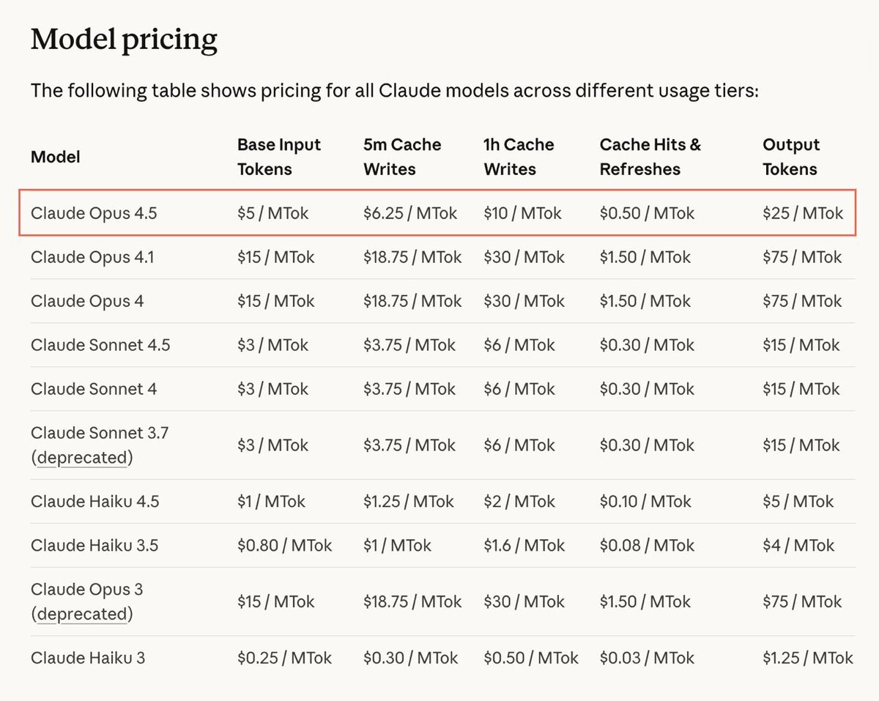Click the Output Tokens column header

790,157
